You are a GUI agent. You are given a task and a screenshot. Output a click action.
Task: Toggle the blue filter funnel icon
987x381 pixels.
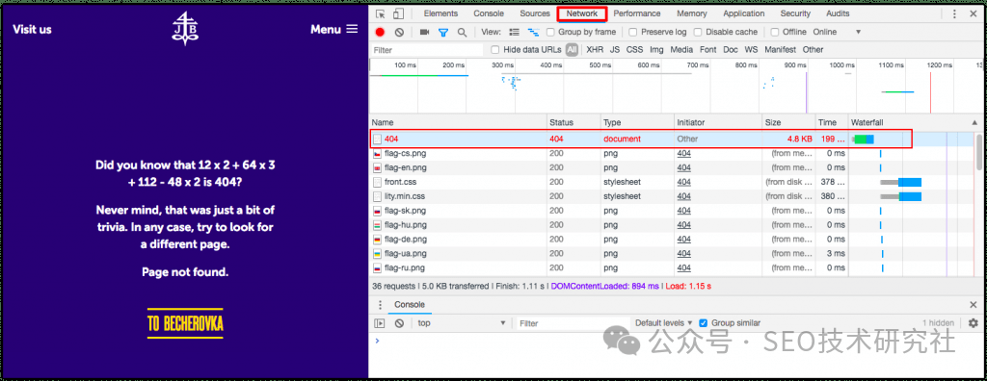443,32
